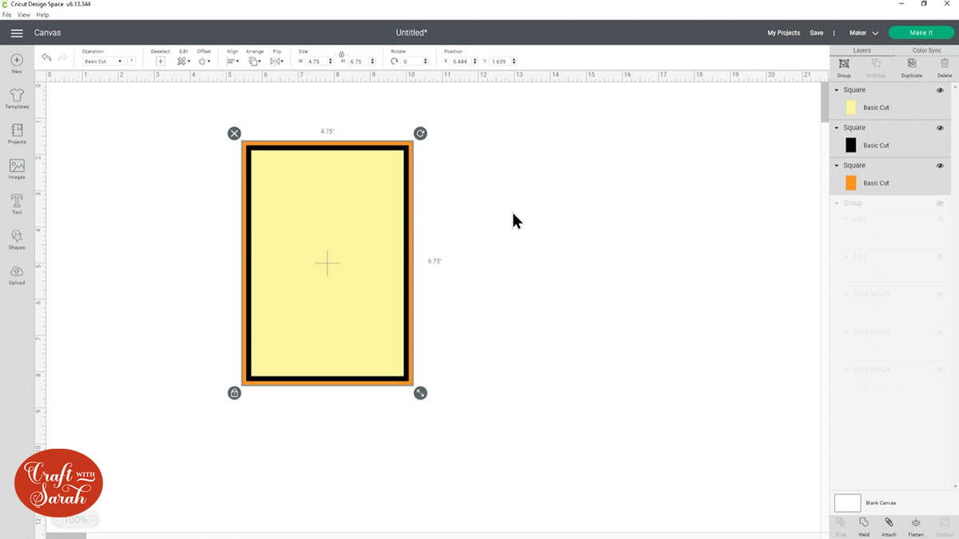Click the Weld tool

(864, 526)
